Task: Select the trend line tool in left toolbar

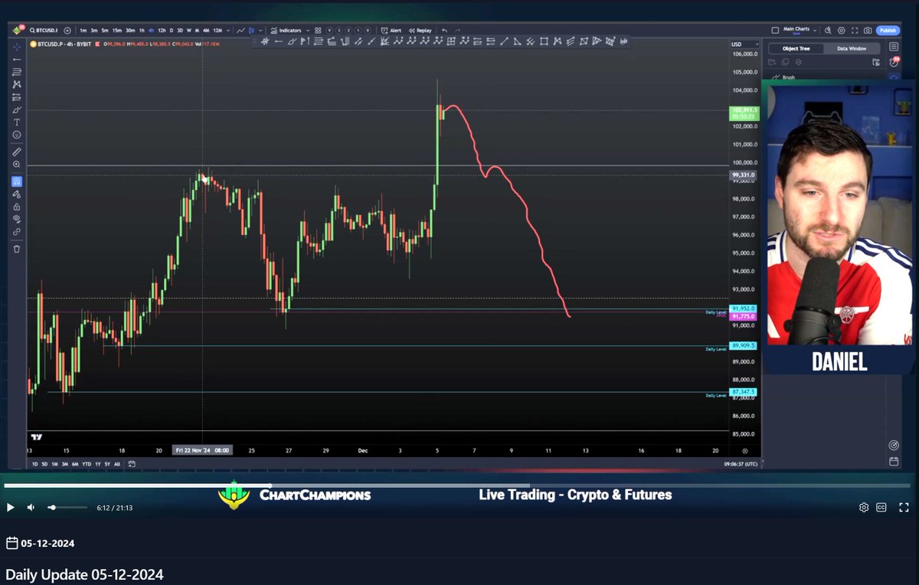Action: point(17,59)
